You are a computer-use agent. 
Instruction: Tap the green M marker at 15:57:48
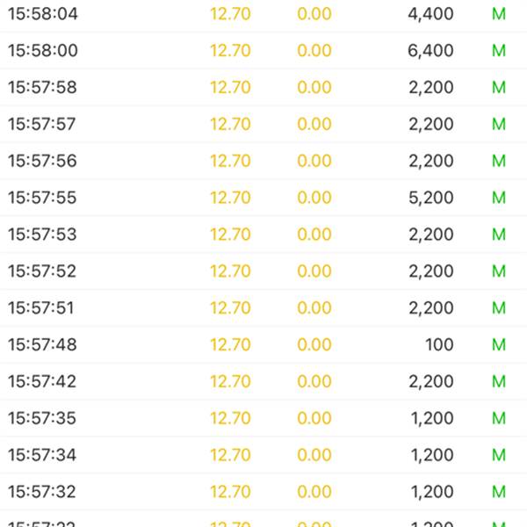pos(499,345)
